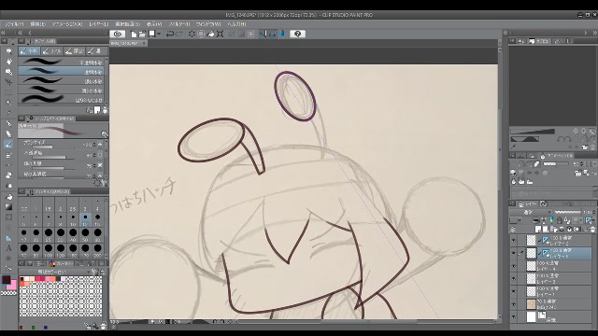Select brush size preset 200
Screen dimensions: 598x336
[97, 250]
